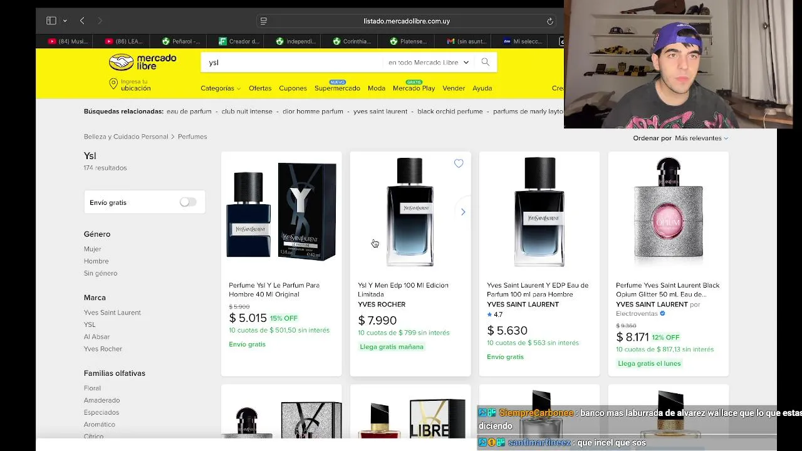The width and height of the screenshot is (802, 451).
Task: Click the location pin icon
Action: [x=113, y=84]
